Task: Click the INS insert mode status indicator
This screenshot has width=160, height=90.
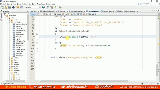Action: (x=158, y=84)
